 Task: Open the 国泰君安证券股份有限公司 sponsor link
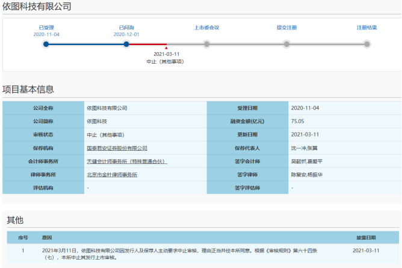pos(117,148)
